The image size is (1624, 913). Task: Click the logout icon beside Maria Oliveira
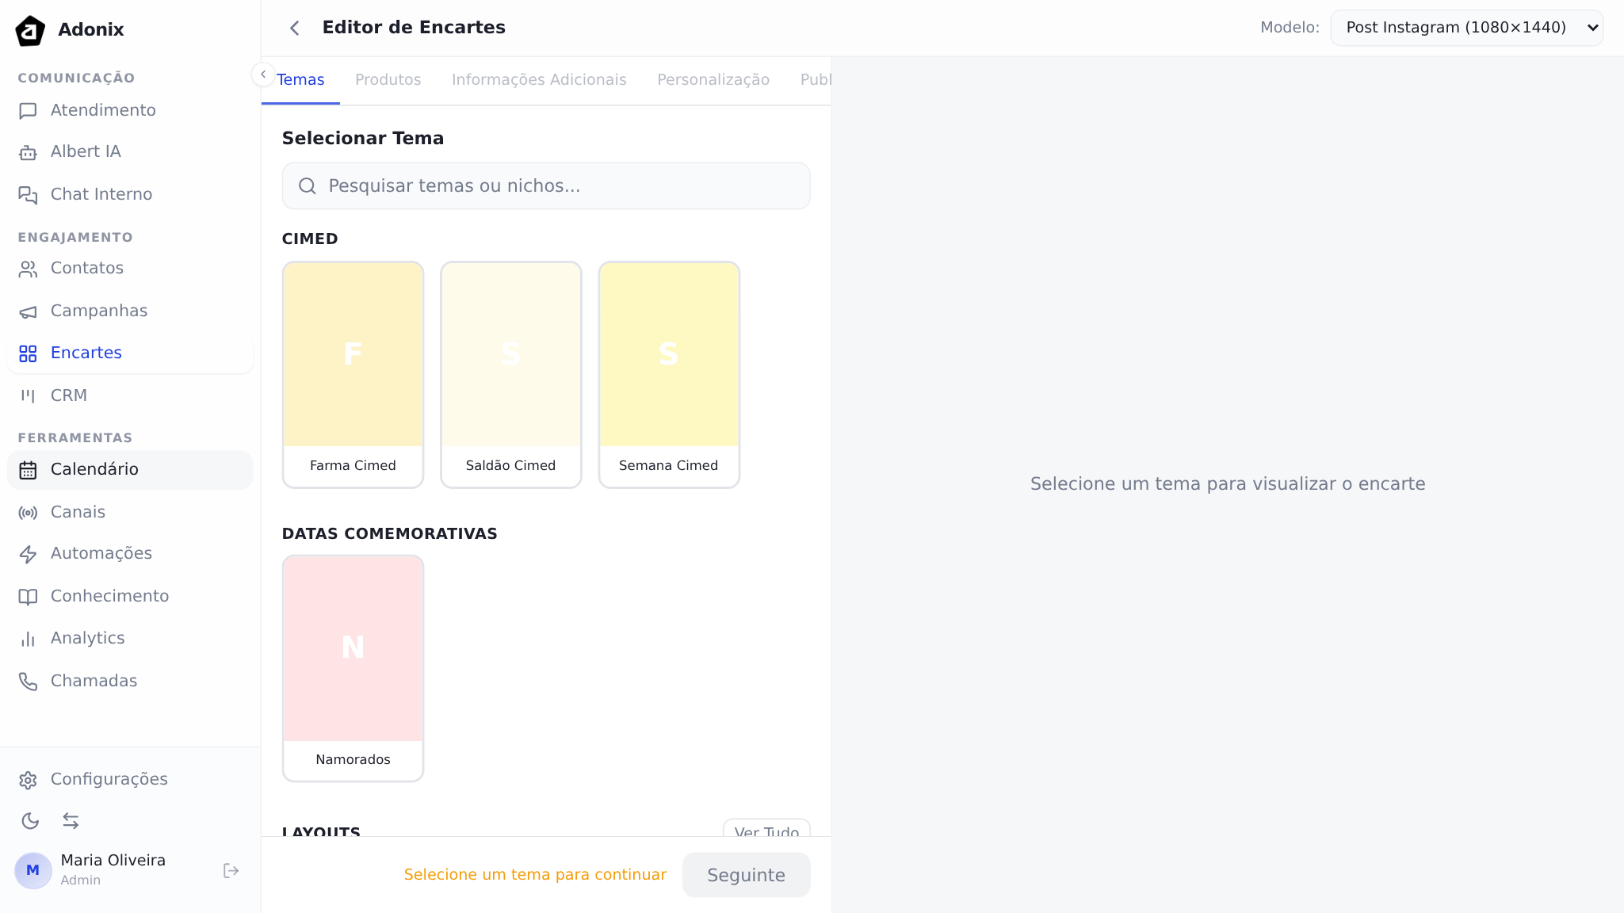pos(231,871)
